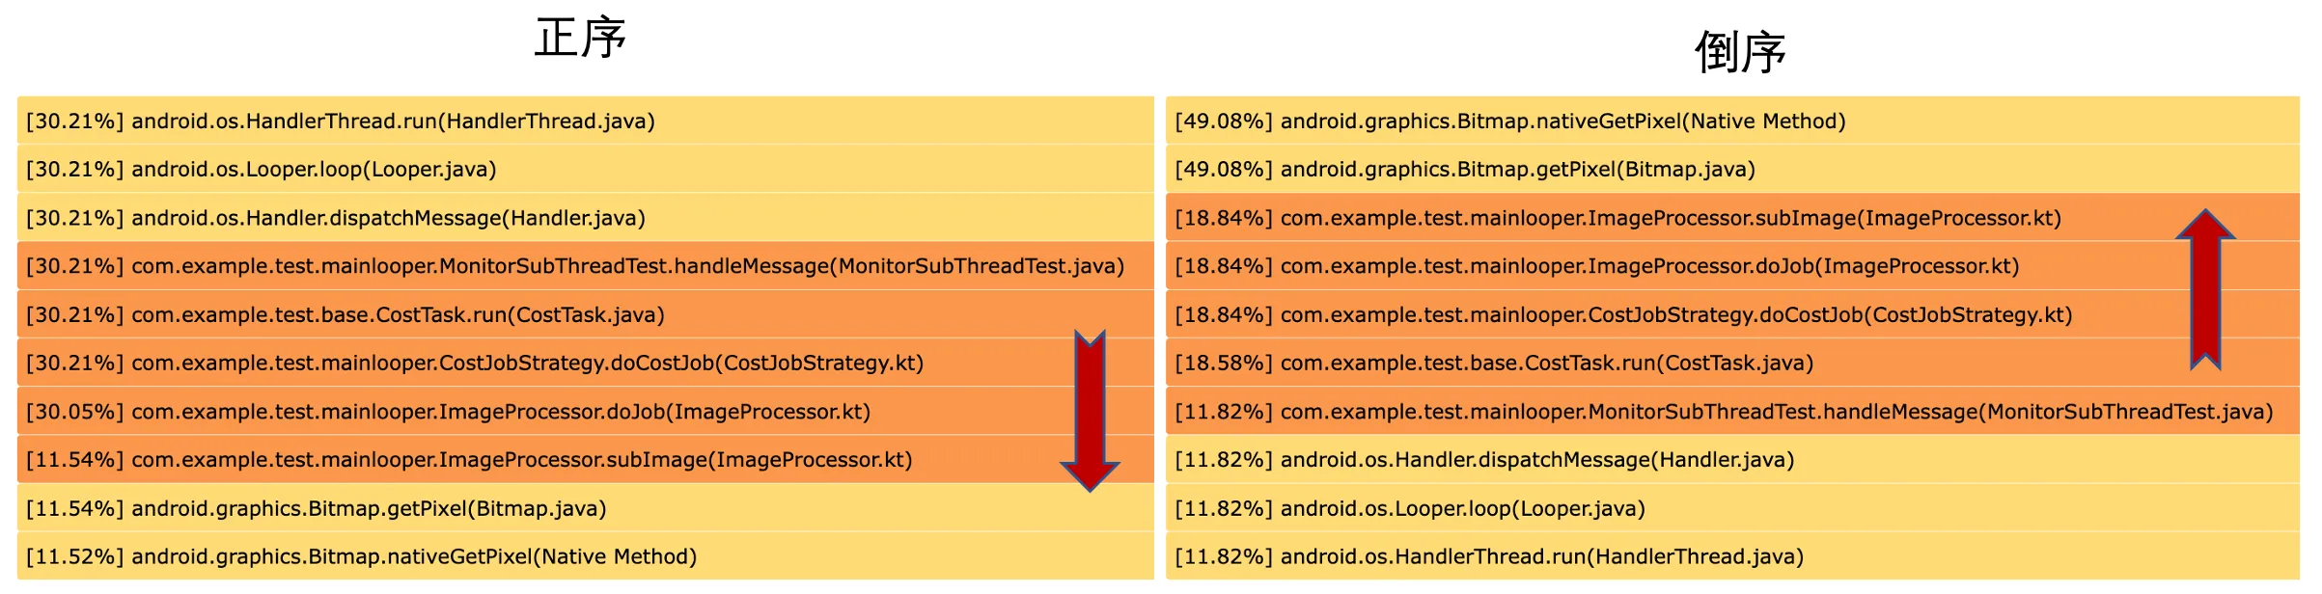Click the 30.21% CostJobStrategy.doCostJob row

(586, 363)
